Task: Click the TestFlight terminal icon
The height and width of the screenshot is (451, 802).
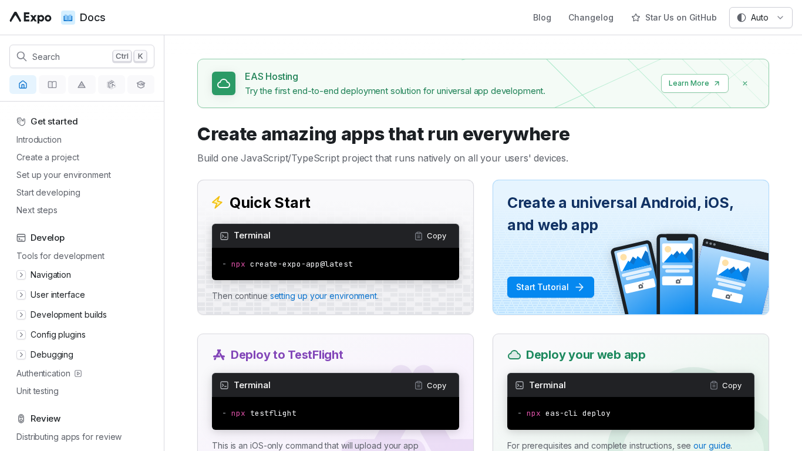Action: [x=224, y=385]
